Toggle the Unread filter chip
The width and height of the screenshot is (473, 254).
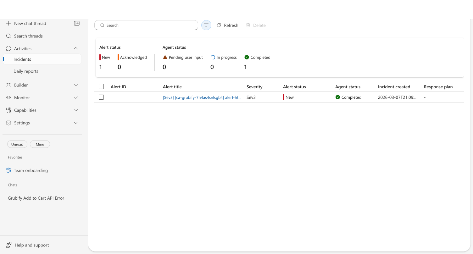click(17, 144)
